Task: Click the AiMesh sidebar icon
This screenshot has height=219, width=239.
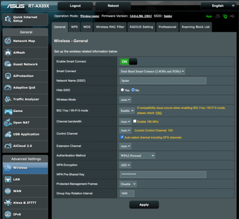Action: pos(8,53)
